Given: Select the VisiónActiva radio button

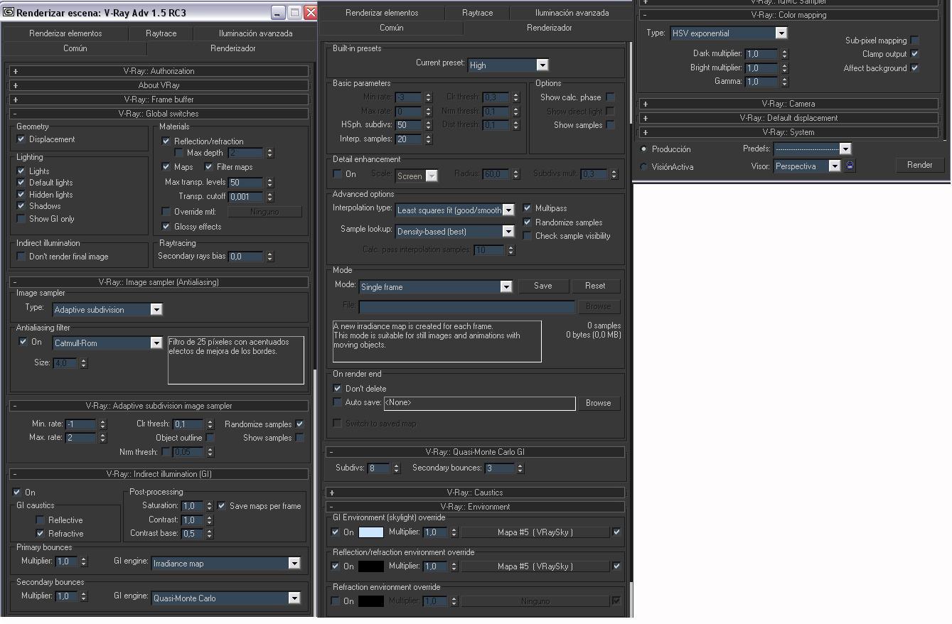Looking at the screenshot, I should 644,167.
